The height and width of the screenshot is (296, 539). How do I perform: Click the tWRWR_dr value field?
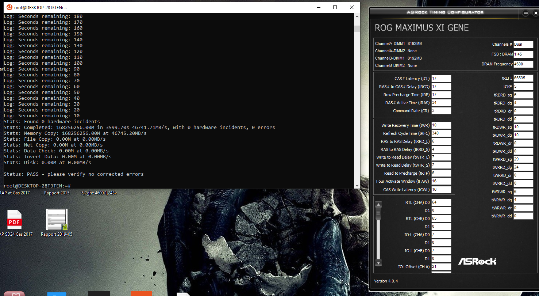click(523, 208)
